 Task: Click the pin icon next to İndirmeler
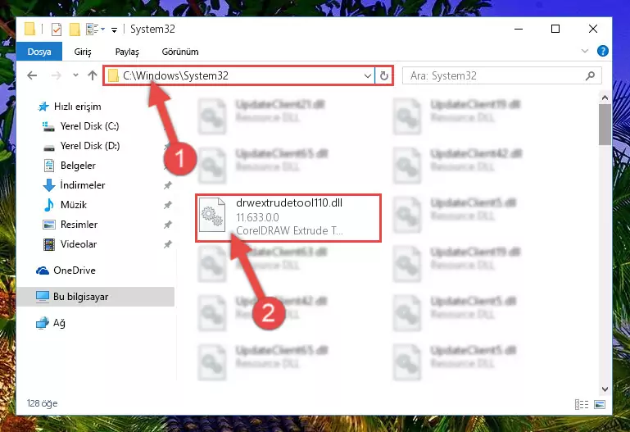click(168, 185)
